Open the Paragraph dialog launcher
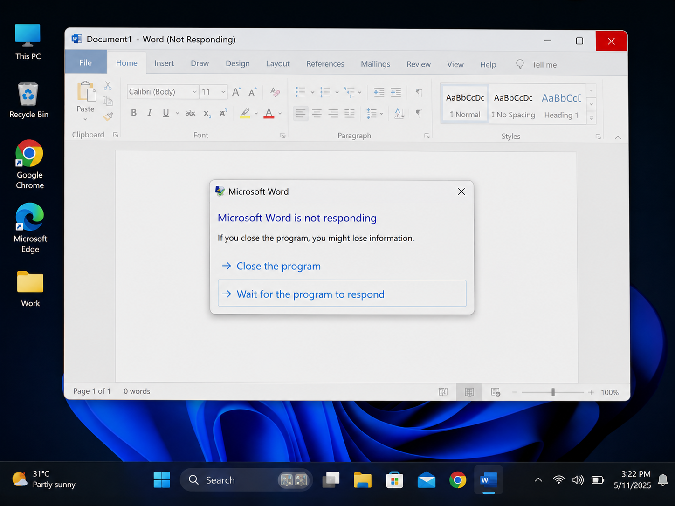 [x=427, y=136]
